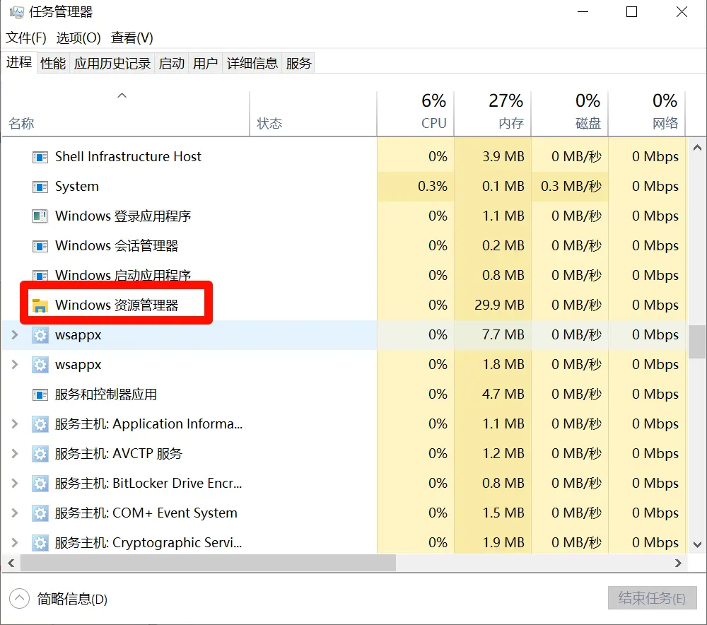Sort by the 网络 column header
The width and height of the screenshot is (707, 625).
pos(647,114)
